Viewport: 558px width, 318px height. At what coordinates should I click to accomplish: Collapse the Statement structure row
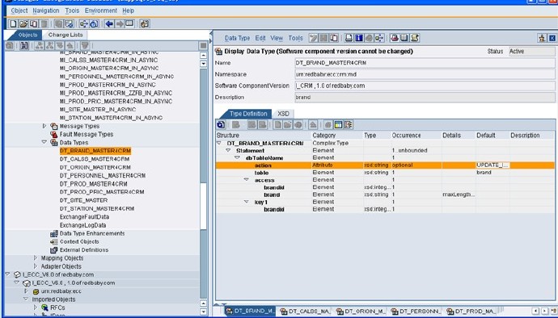(228, 150)
